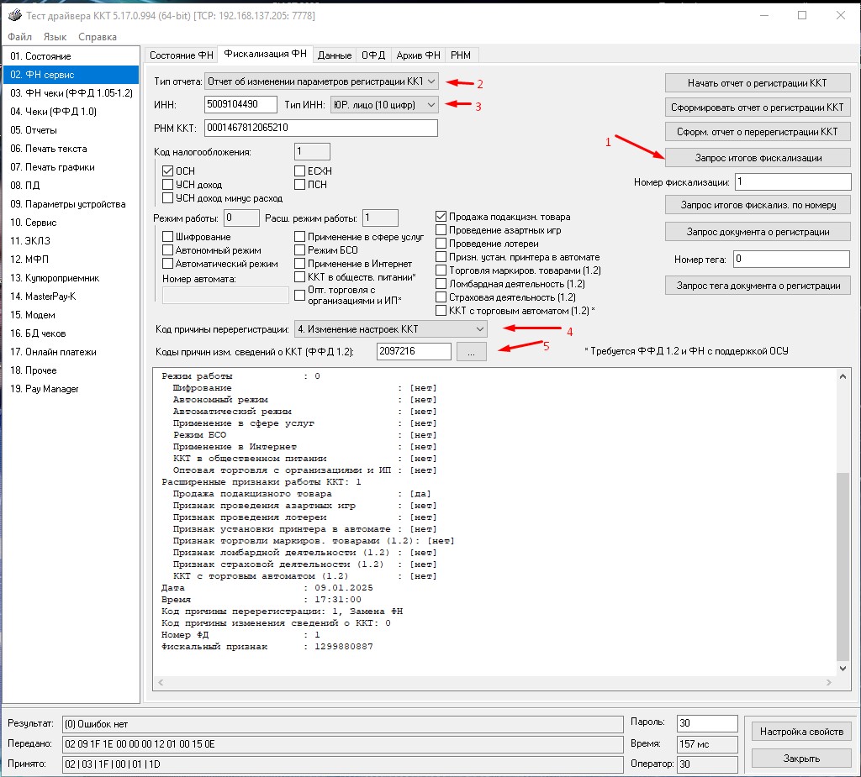
Task: Open Код причины перерегистрации dropdown
Action: [x=390, y=329]
